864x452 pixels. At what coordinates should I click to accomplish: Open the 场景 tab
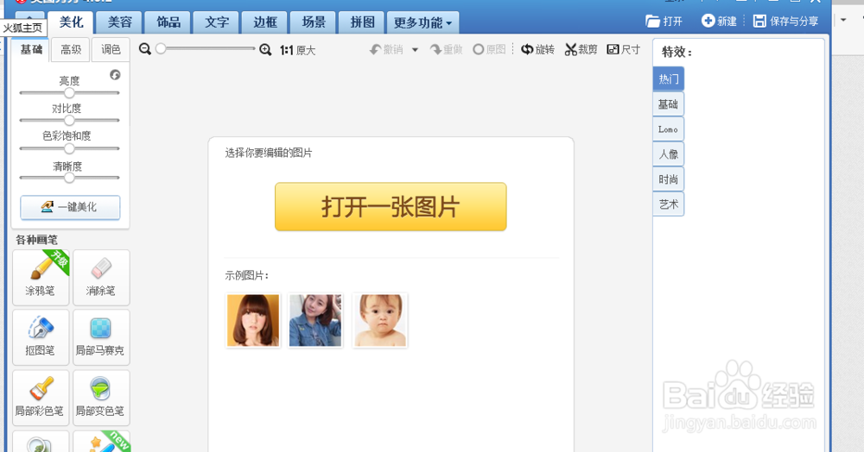pyautogui.click(x=314, y=22)
